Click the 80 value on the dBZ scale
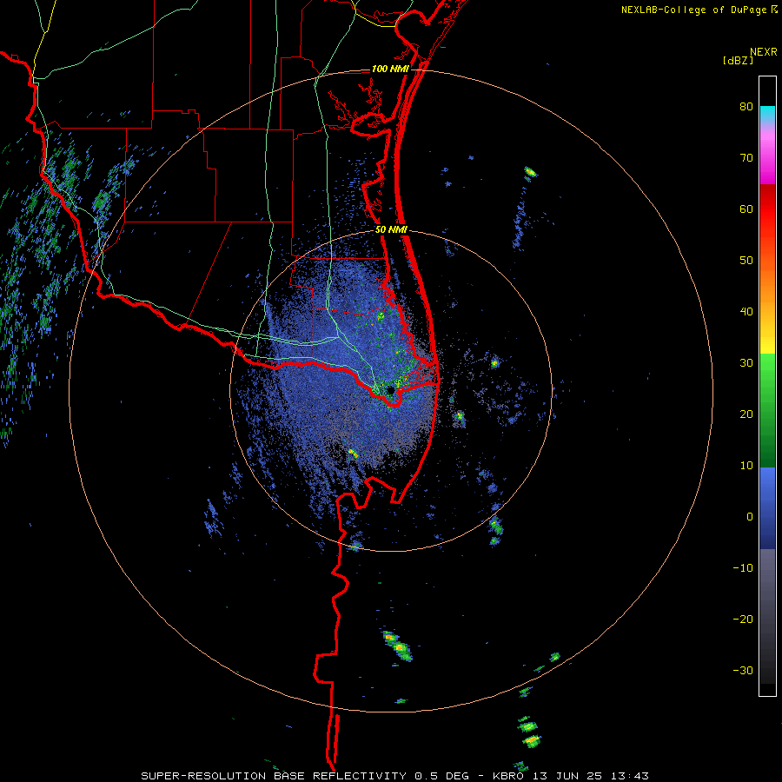 point(746,107)
